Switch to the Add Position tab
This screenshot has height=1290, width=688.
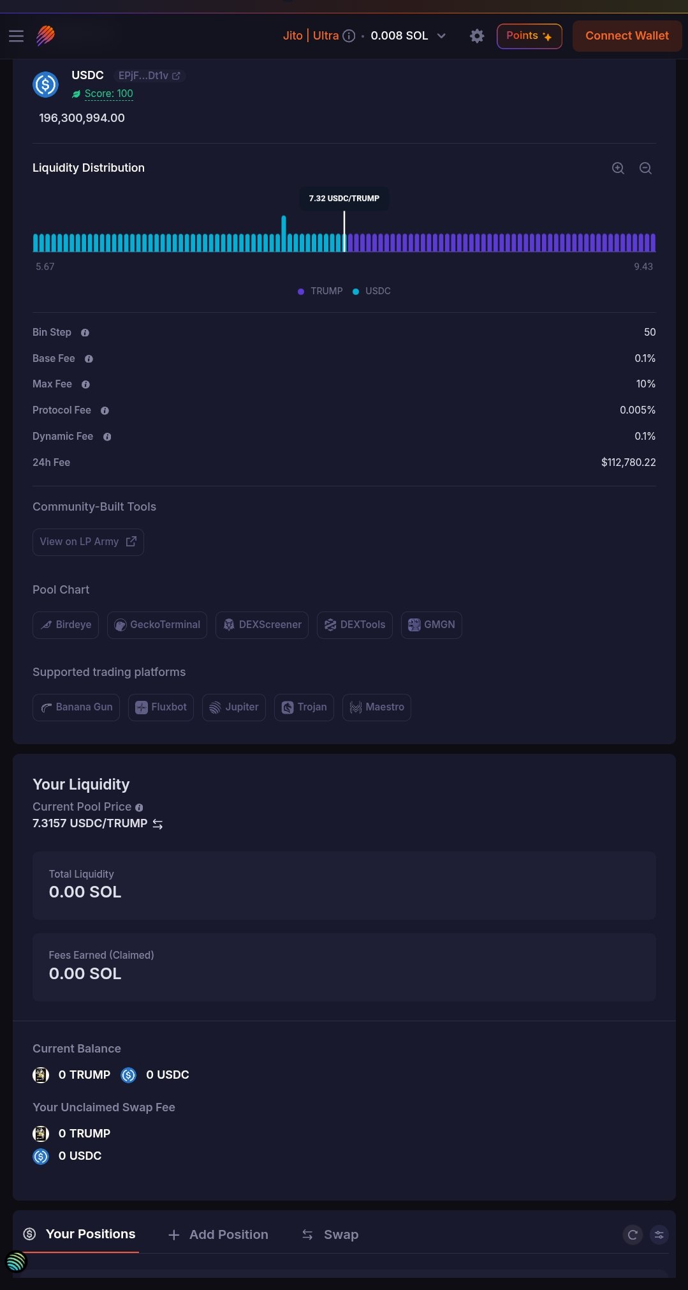pyautogui.click(x=219, y=1234)
